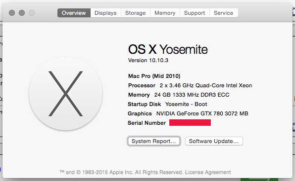The height and width of the screenshot is (181, 295).
Task: Show the Service tab
Action: click(x=224, y=13)
